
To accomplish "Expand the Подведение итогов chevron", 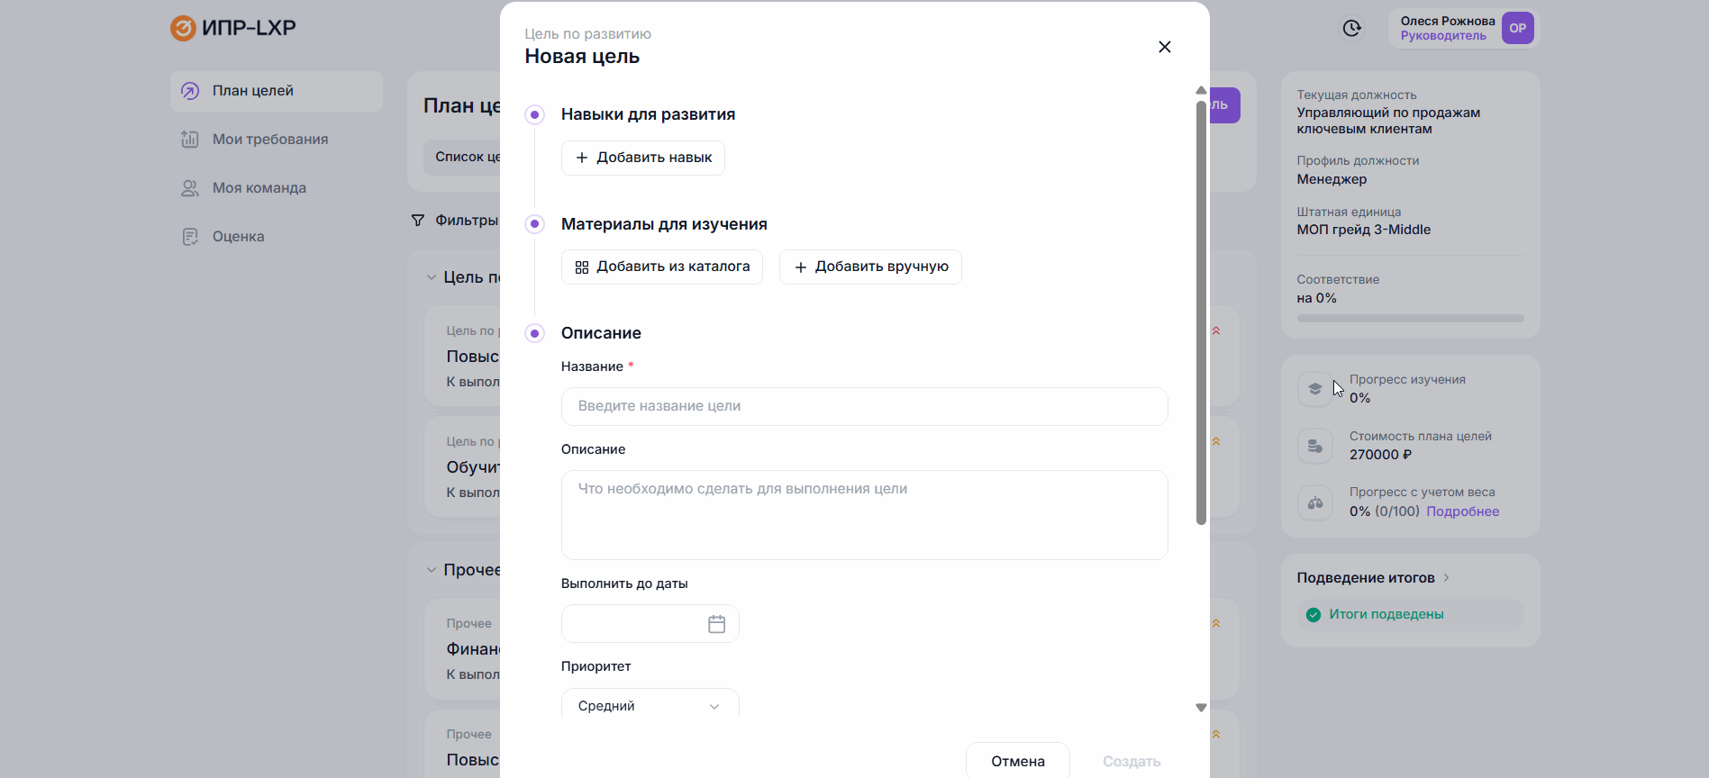I will click(1446, 578).
